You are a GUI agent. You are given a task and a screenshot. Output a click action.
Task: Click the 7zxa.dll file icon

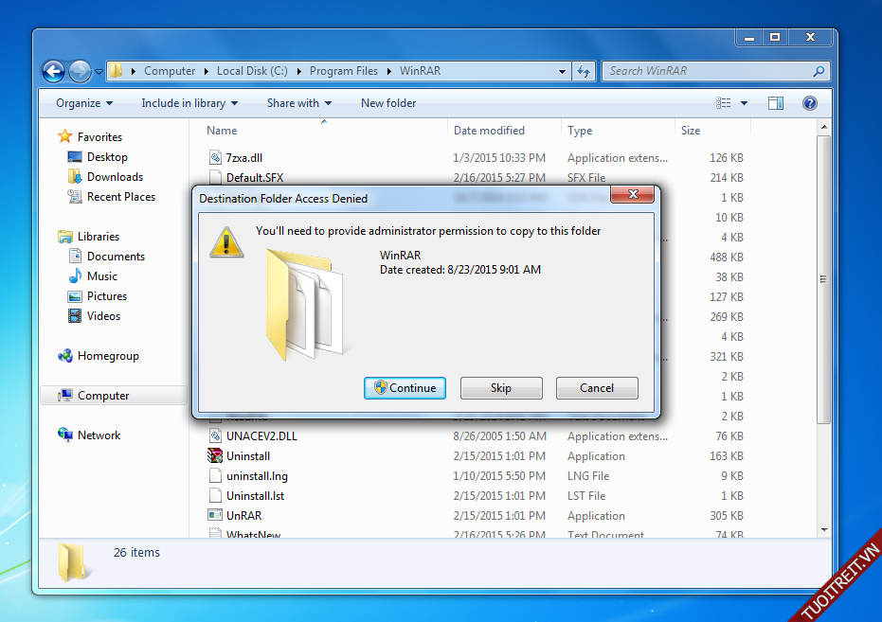(215, 158)
